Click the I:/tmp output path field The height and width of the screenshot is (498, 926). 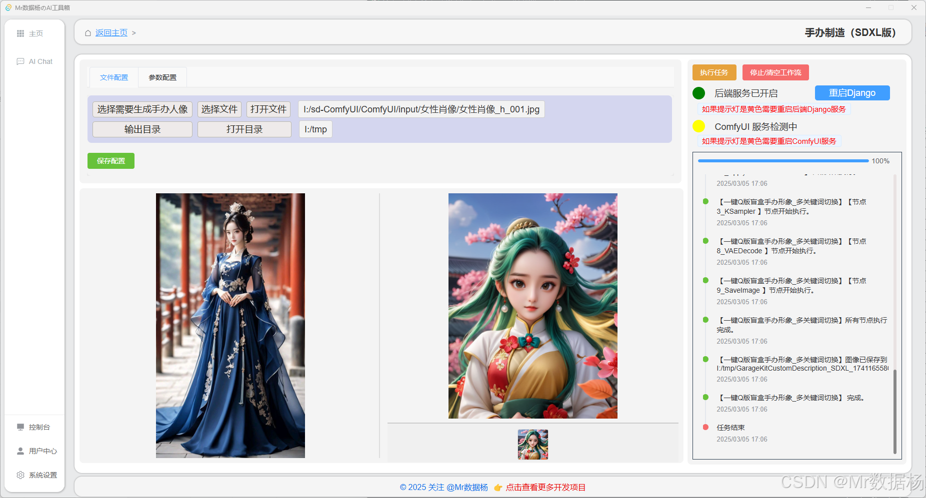point(315,129)
